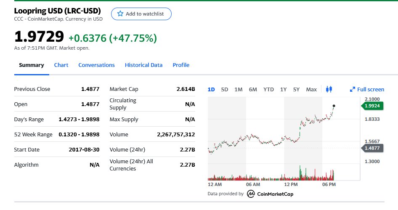The image size is (398, 210).
Task: Open the Conversations tab
Action: click(96, 65)
